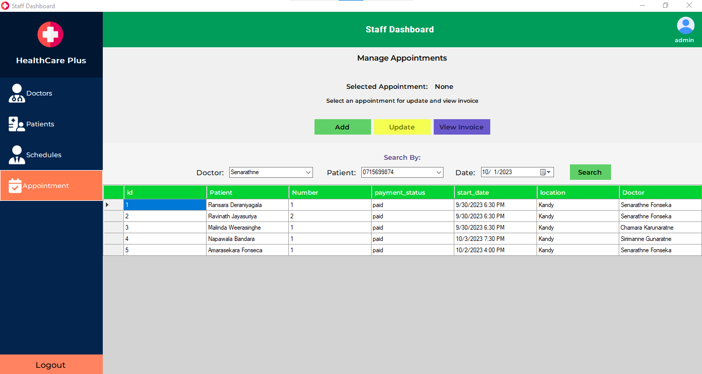
Task: Click the Chamara Karunaratne doctor cell
Action: click(x=660, y=228)
